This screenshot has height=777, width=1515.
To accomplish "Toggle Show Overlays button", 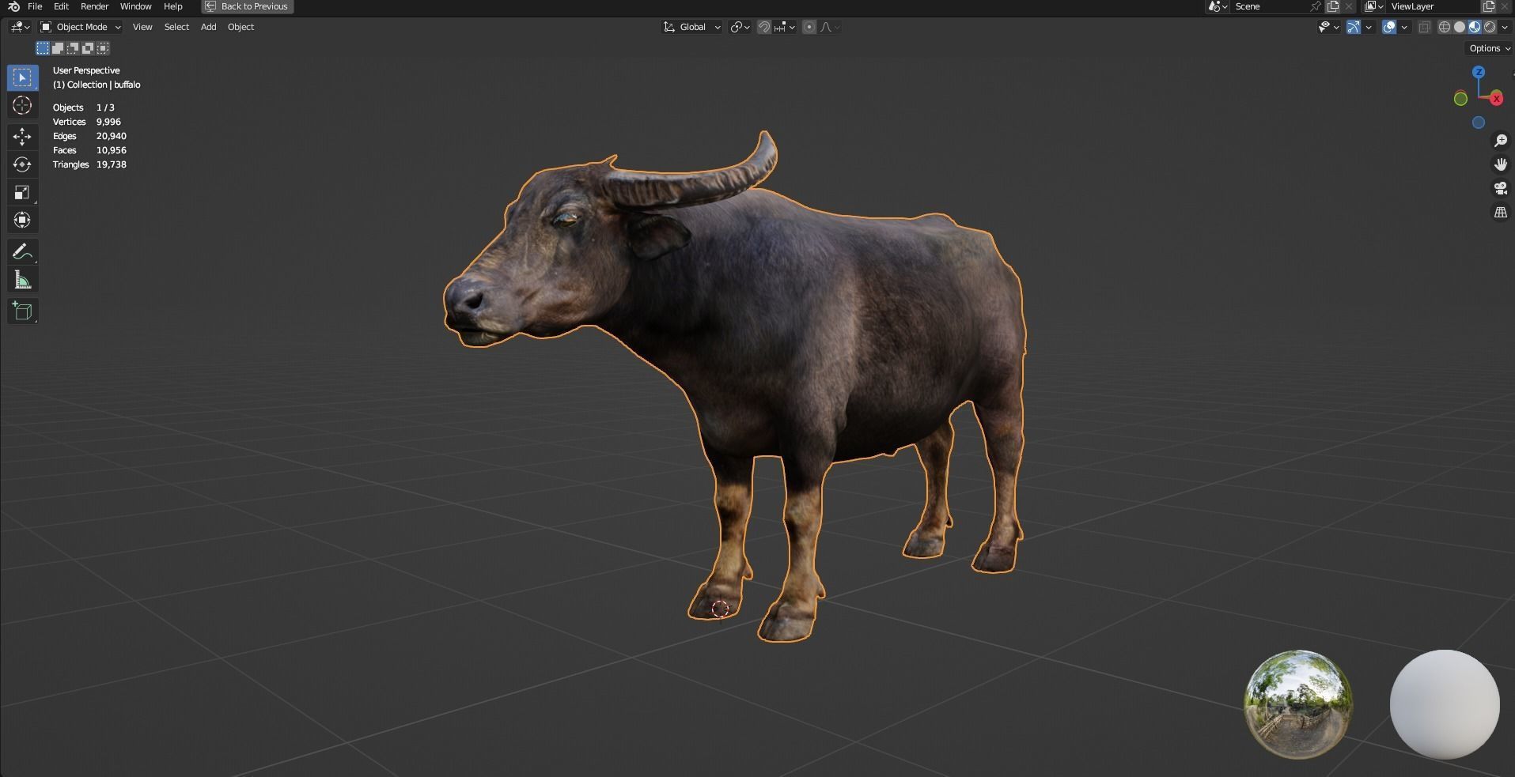I will [x=1389, y=27].
